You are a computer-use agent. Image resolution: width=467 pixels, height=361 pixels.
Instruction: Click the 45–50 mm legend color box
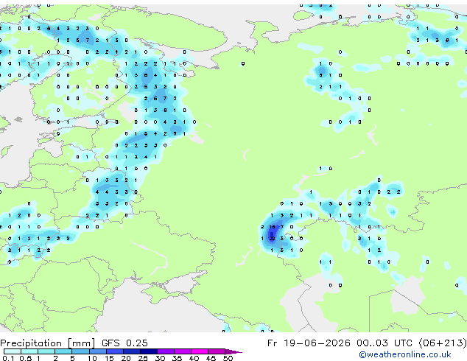[217, 351]
